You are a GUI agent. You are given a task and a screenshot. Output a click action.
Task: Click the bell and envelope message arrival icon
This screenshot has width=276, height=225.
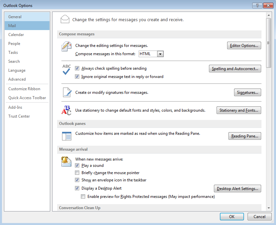click(x=66, y=161)
